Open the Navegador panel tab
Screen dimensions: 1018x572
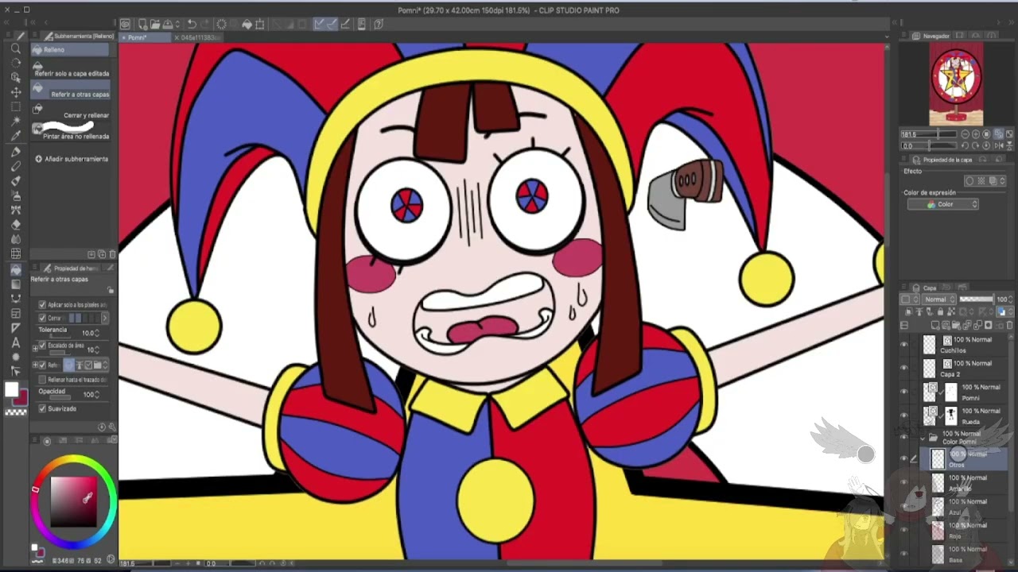click(x=931, y=36)
